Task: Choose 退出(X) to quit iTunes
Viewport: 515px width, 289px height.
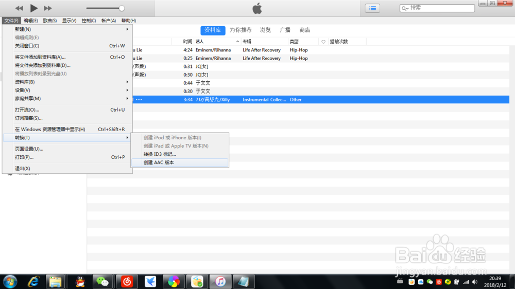Action: [67, 168]
